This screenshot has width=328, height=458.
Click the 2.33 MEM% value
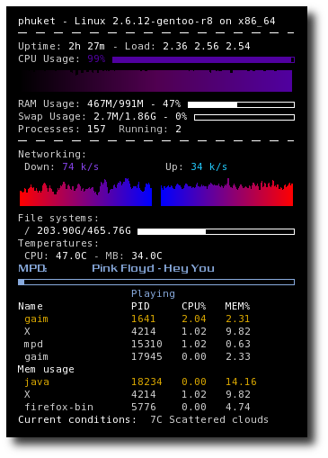point(238,356)
